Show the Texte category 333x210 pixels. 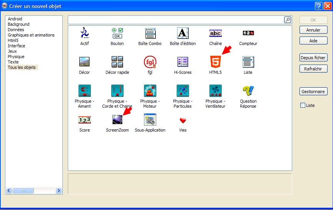coord(13,62)
